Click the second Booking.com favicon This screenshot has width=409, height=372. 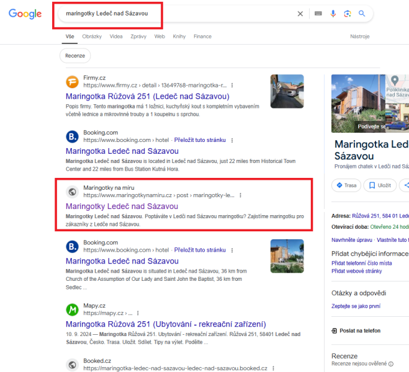click(72, 246)
